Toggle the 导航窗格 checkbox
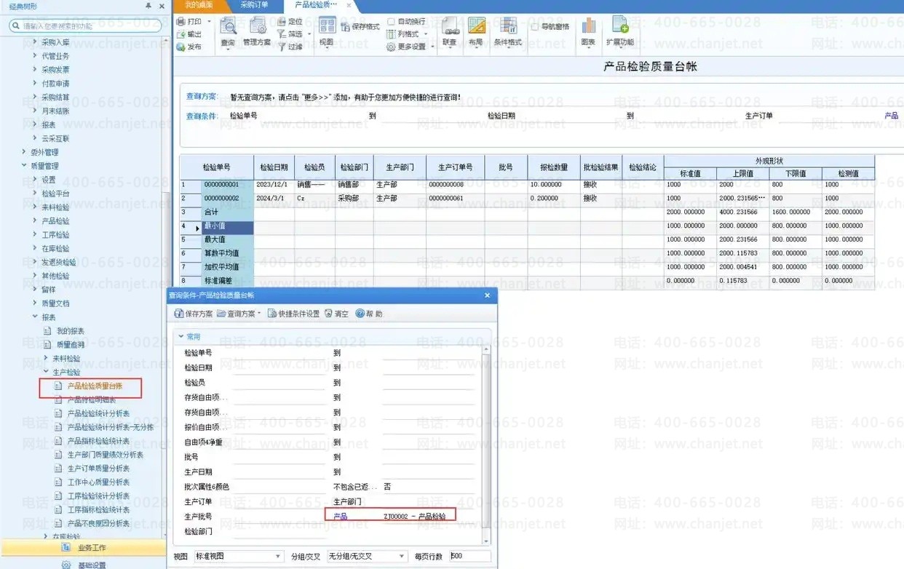Screen dimensions: 904x569 (535, 27)
